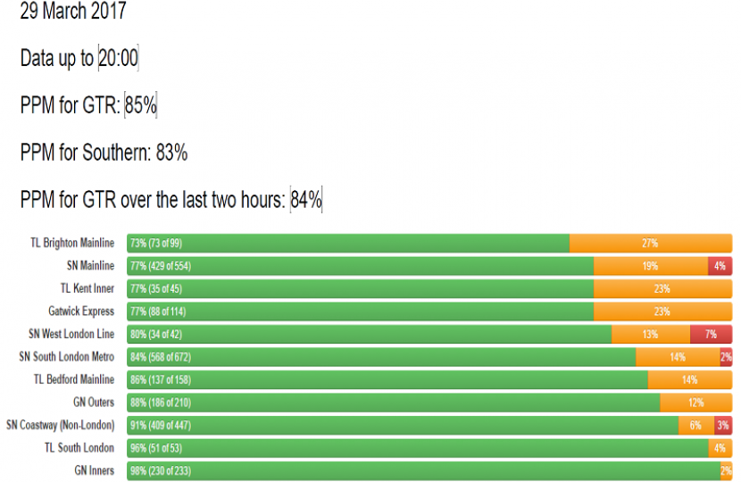Click the 29 March 2017 date text
Viewport: 741px width, 482px height.
tap(73, 12)
